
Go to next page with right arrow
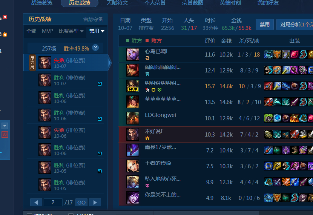[95, 203]
